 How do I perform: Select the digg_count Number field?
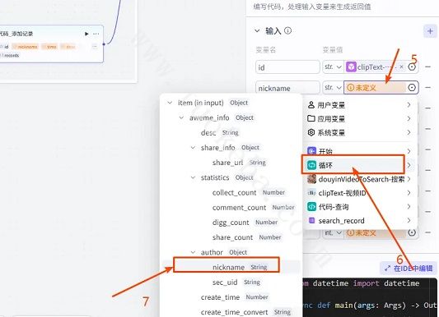click(245, 223)
